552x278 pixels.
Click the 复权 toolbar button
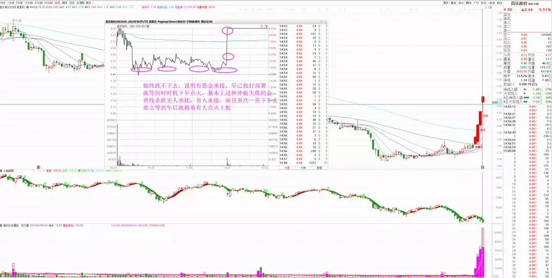tap(446, 3)
